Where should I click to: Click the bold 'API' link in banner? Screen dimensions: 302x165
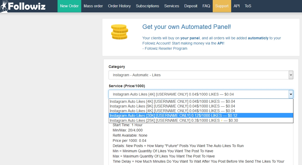220,43
